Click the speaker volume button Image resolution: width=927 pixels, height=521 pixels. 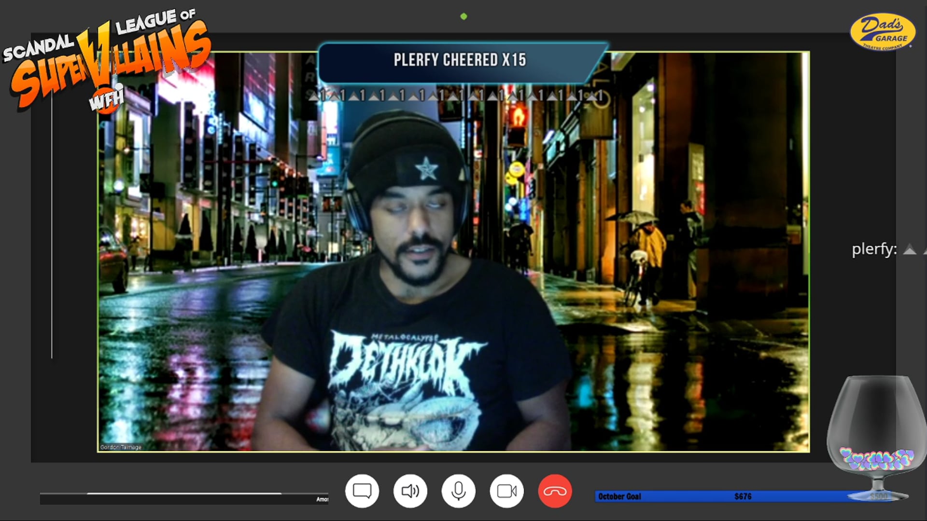[x=410, y=491]
